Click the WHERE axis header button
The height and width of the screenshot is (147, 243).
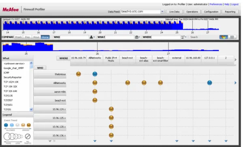(x=64, y=58)
